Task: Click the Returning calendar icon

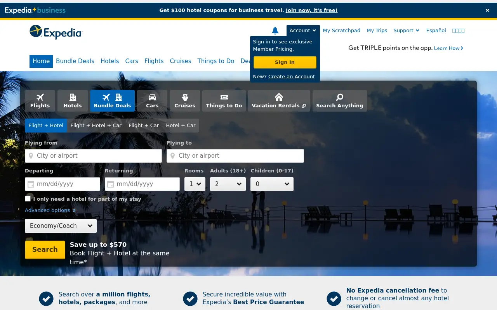Action: pyautogui.click(x=111, y=184)
